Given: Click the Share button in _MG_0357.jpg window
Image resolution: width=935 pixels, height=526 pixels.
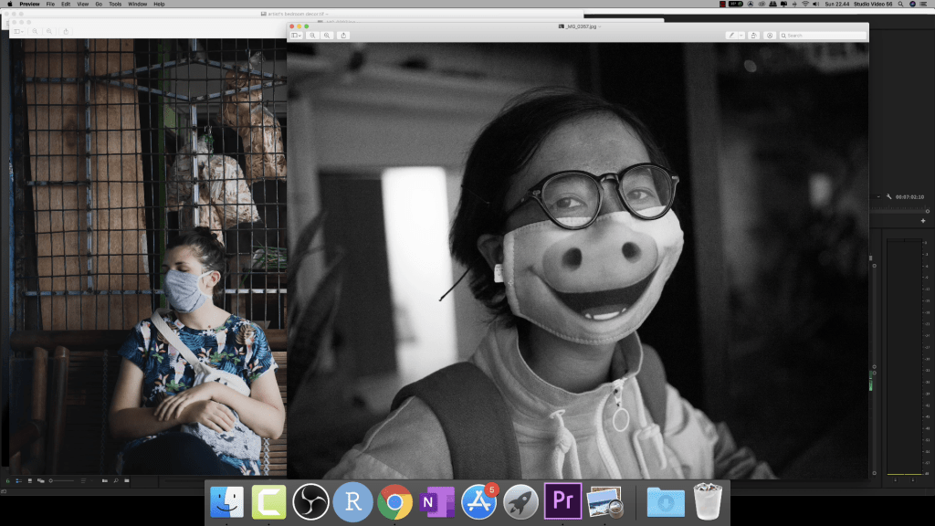Looking at the screenshot, I should click(343, 36).
